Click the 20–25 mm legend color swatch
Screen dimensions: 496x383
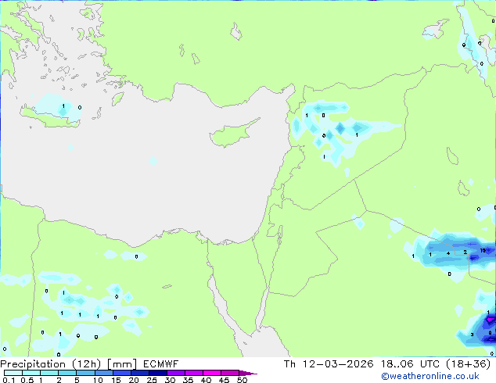(x=140, y=373)
